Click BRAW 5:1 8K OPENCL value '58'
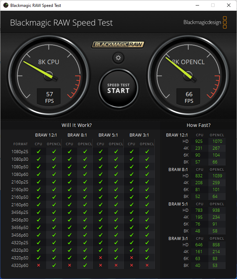Viewport: 237px width, 279px height. (215, 231)
